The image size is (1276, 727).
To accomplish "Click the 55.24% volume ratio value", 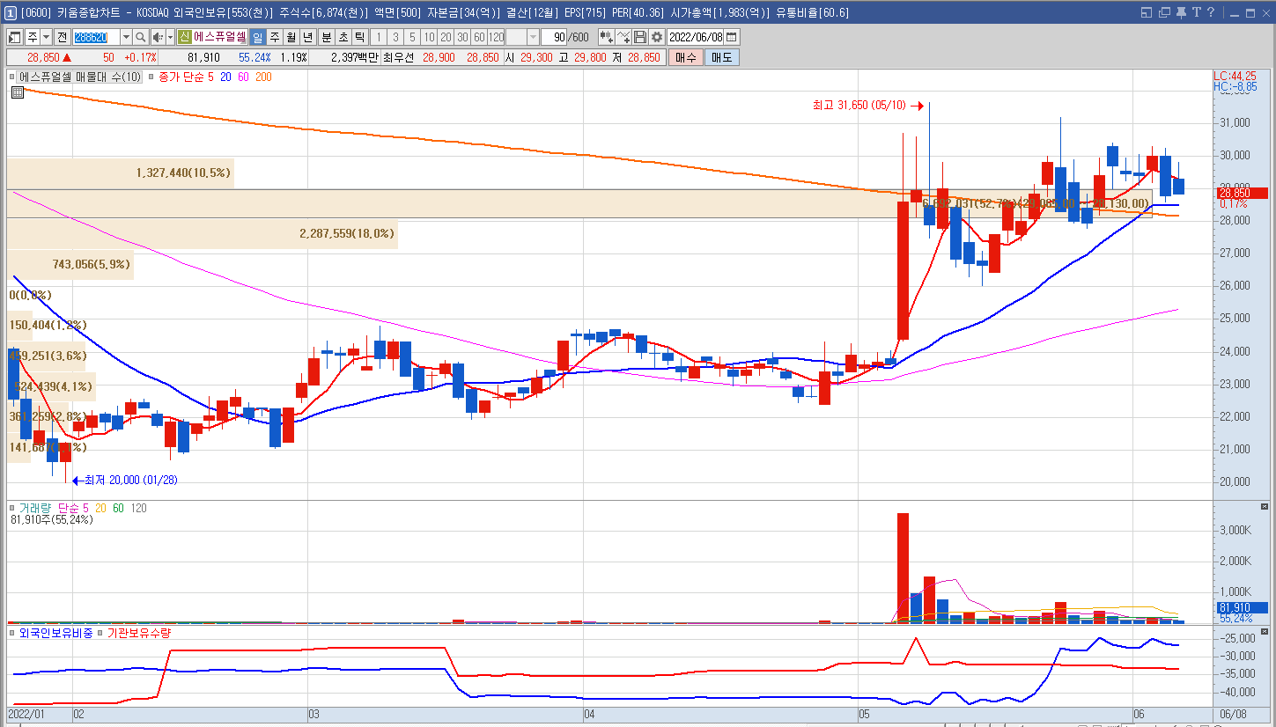I will pyautogui.click(x=254, y=56).
